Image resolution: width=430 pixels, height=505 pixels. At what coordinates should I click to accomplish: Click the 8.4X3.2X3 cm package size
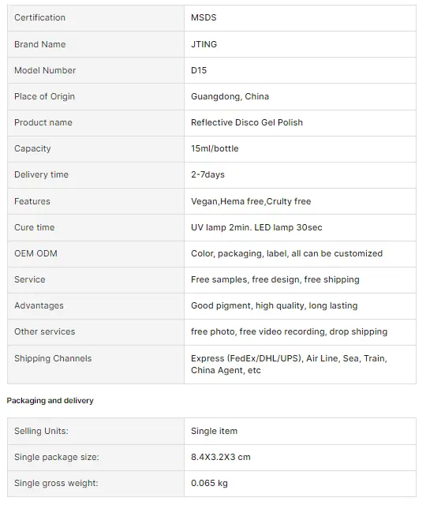(x=221, y=457)
